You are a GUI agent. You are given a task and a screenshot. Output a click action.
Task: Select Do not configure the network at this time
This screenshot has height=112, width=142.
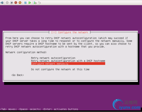pyautogui.click(x=60, y=69)
